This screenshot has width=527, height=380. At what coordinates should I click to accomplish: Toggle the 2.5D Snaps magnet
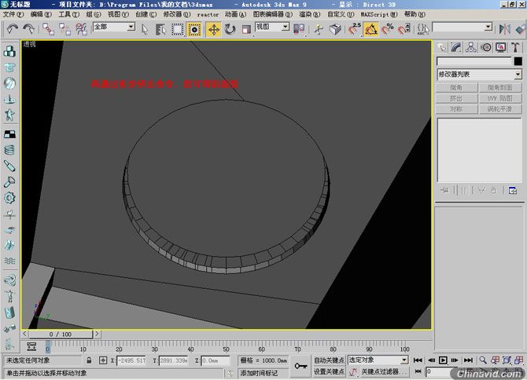354,30
